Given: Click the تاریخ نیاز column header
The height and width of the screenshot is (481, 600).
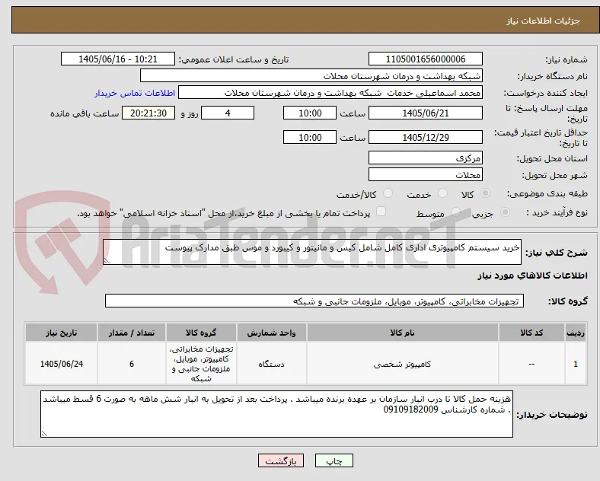Looking at the screenshot, I should 61,333.
